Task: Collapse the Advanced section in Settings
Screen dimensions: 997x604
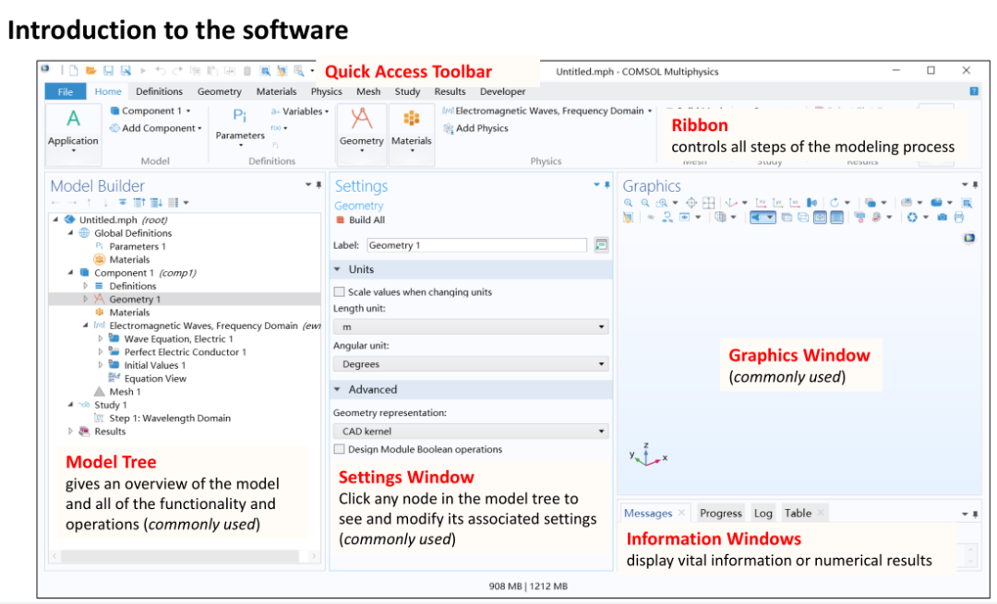Action: (x=338, y=389)
